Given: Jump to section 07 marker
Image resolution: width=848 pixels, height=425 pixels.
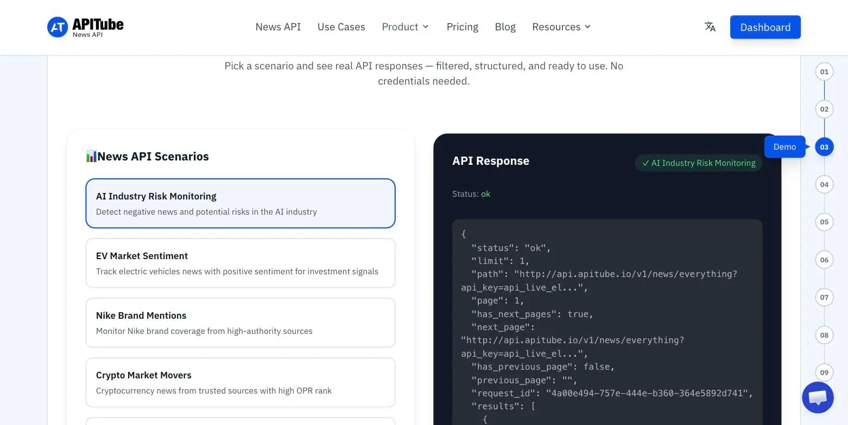Looking at the screenshot, I should coord(824,297).
